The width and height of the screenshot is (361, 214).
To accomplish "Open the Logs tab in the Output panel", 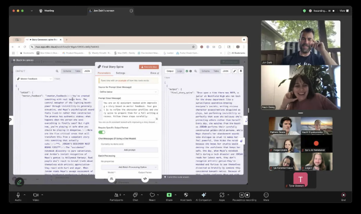I will (180, 71).
